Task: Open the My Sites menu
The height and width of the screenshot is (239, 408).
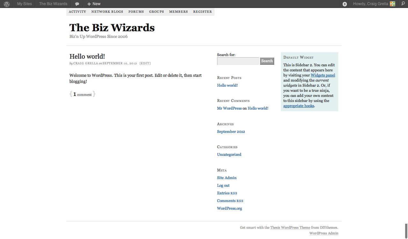Action: coord(25,4)
